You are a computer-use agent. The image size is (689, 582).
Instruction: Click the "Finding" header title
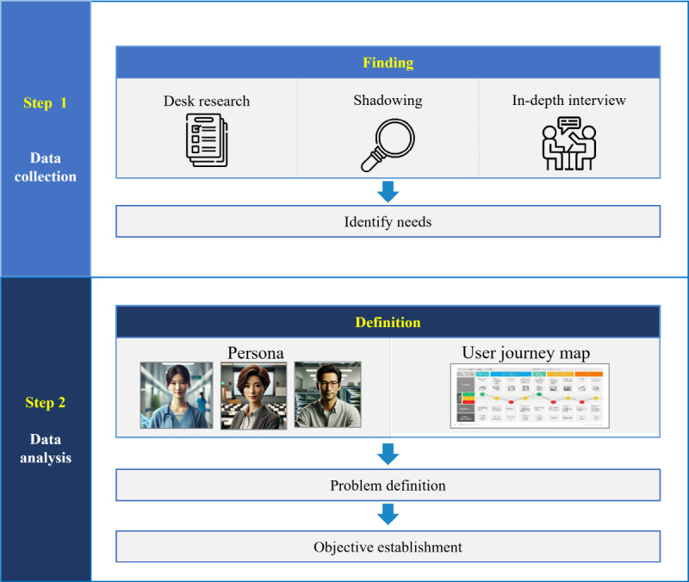tap(388, 63)
